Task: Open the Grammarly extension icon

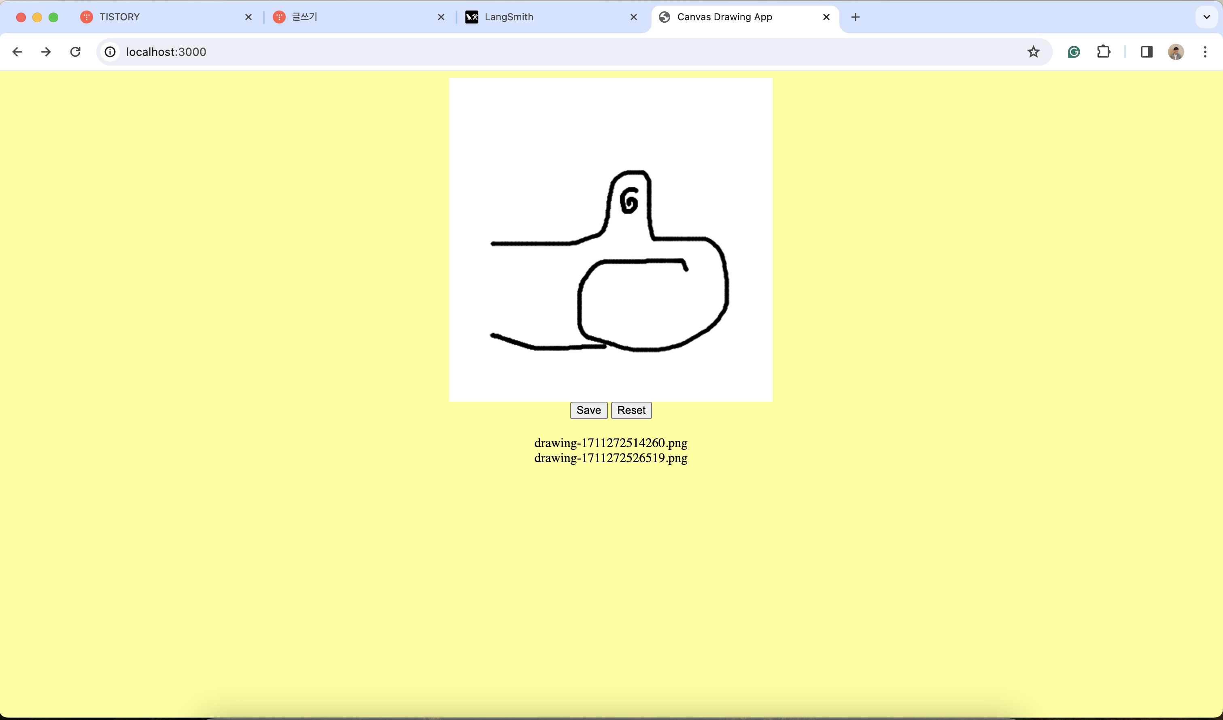Action: [x=1074, y=52]
